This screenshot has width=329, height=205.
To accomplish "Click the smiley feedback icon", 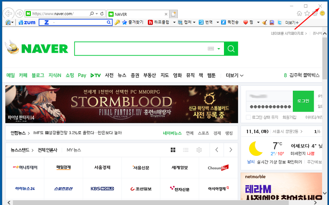I will coord(322,14).
